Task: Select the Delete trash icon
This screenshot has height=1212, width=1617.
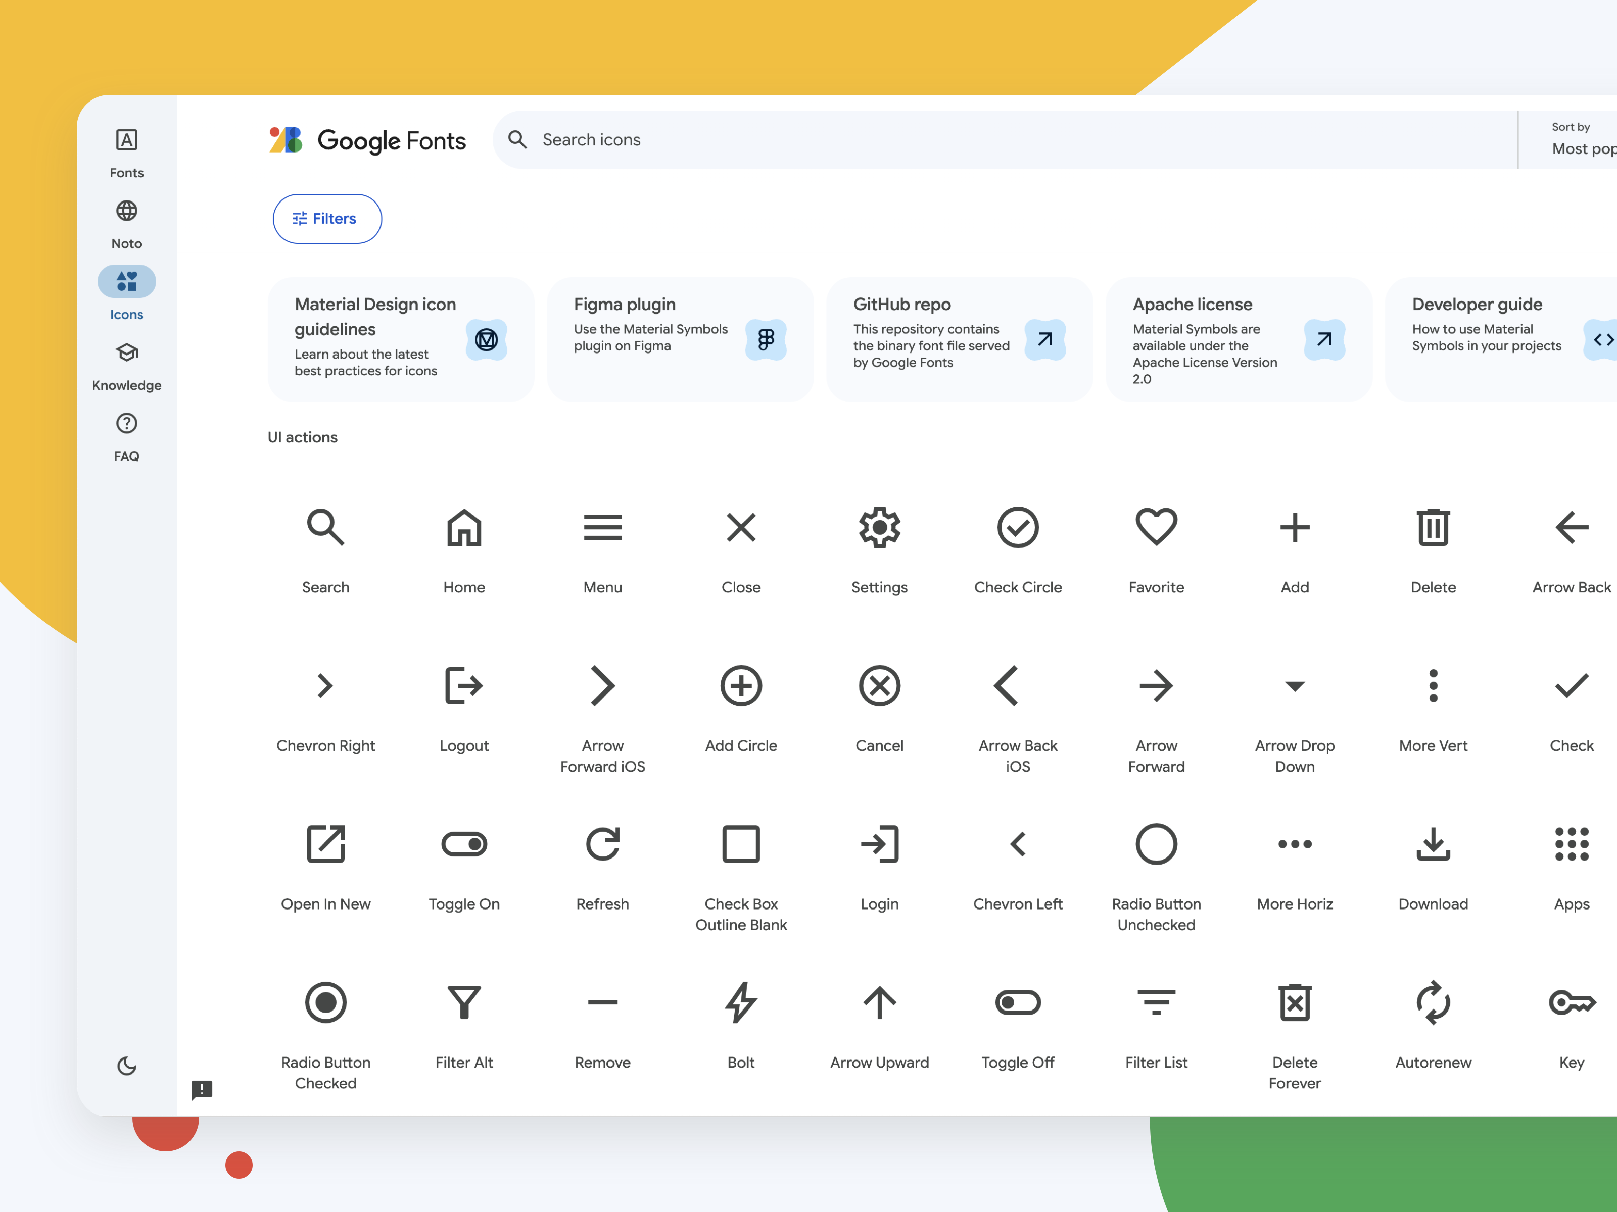Action: click(1433, 527)
